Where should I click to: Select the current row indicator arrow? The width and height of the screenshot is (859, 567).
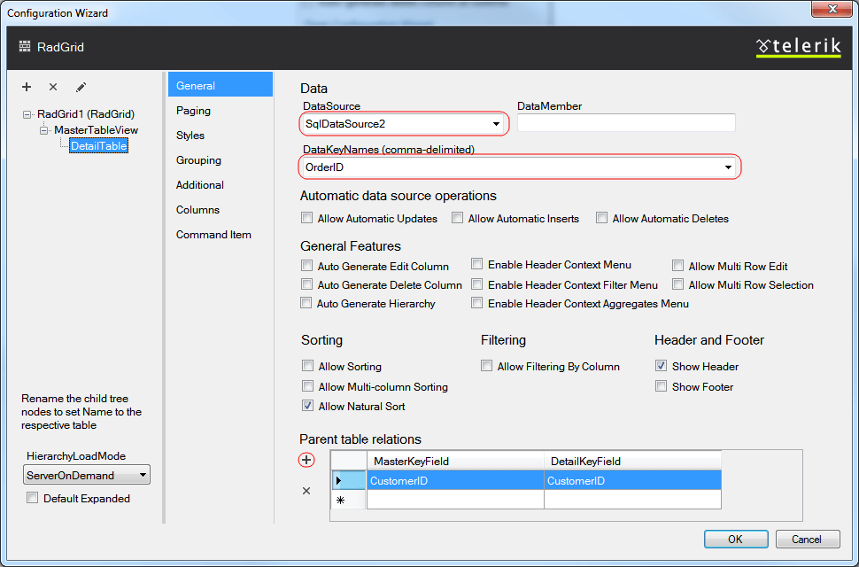(338, 480)
